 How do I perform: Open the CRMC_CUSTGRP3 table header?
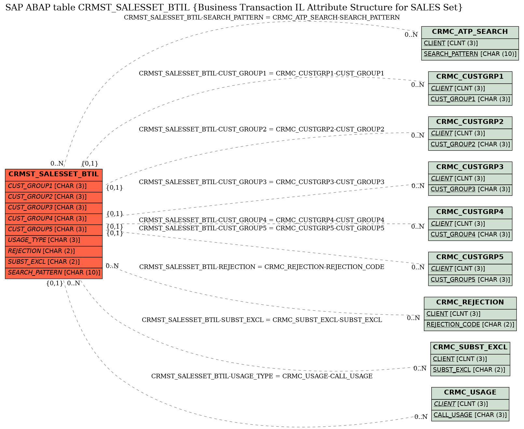click(470, 168)
